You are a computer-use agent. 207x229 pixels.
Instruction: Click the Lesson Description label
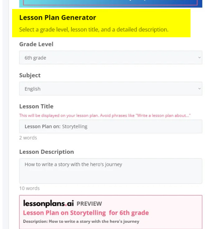47,152
